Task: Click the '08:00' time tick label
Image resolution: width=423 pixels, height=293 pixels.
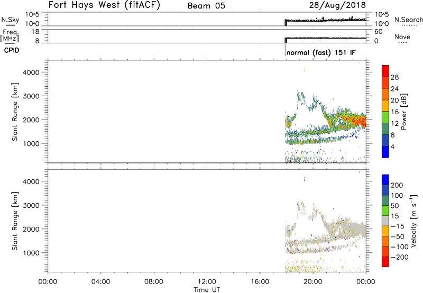Action: point(154,282)
